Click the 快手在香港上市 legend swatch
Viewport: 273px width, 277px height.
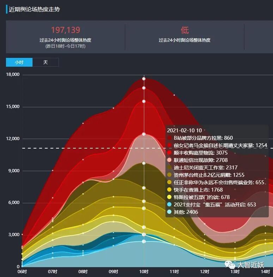pyautogui.click(x=170, y=190)
